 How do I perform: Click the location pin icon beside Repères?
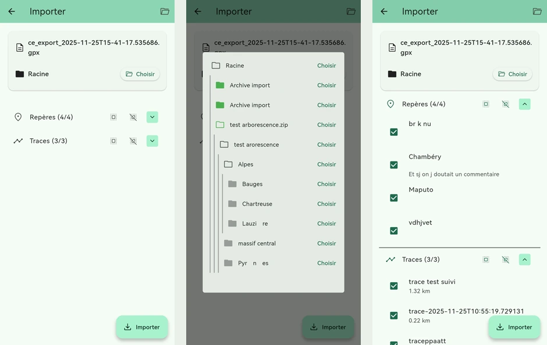coord(18,117)
